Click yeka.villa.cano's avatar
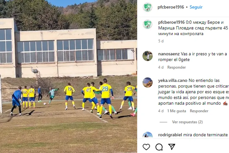Screen dimensions: 229x153 tap(148, 82)
